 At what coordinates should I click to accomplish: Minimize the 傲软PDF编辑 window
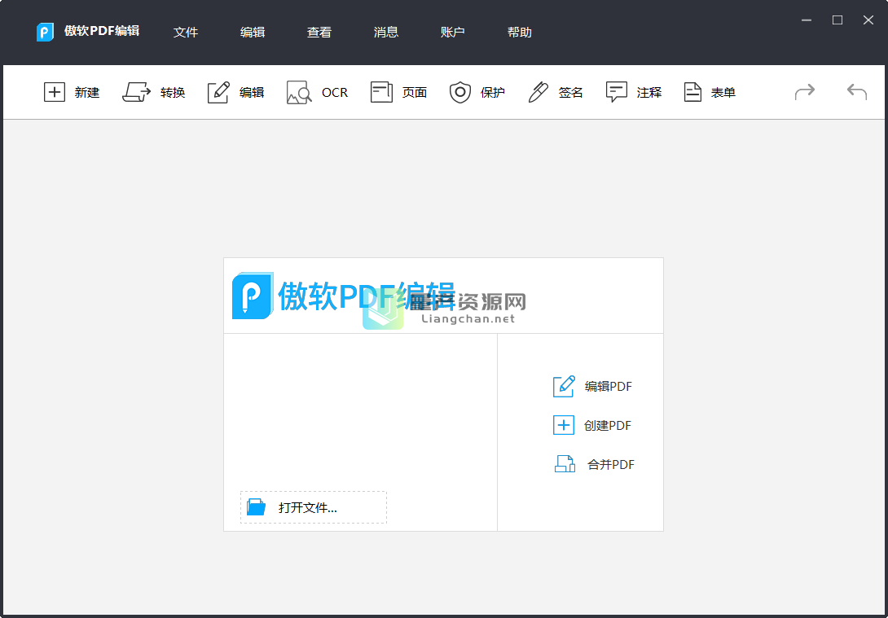(x=807, y=20)
